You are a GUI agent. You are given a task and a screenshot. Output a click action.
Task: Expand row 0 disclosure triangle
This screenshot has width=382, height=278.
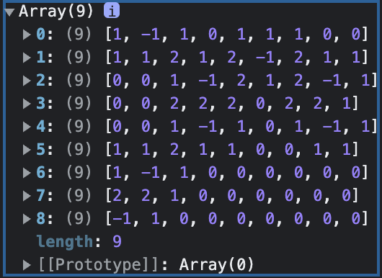pyautogui.click(x=27, y=35)
